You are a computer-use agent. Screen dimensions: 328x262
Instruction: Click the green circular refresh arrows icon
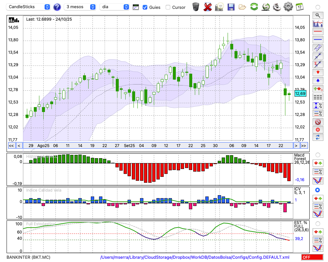(254, 7)
